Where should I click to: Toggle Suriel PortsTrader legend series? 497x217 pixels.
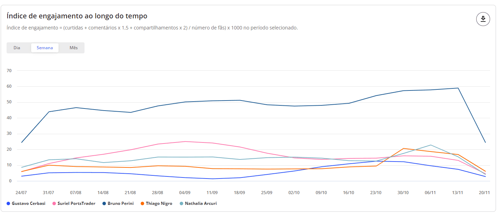pyautogui.click(x=76, y=203)
